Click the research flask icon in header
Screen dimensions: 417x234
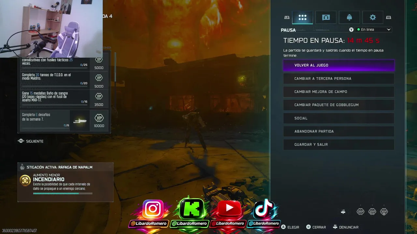(22, 167)
